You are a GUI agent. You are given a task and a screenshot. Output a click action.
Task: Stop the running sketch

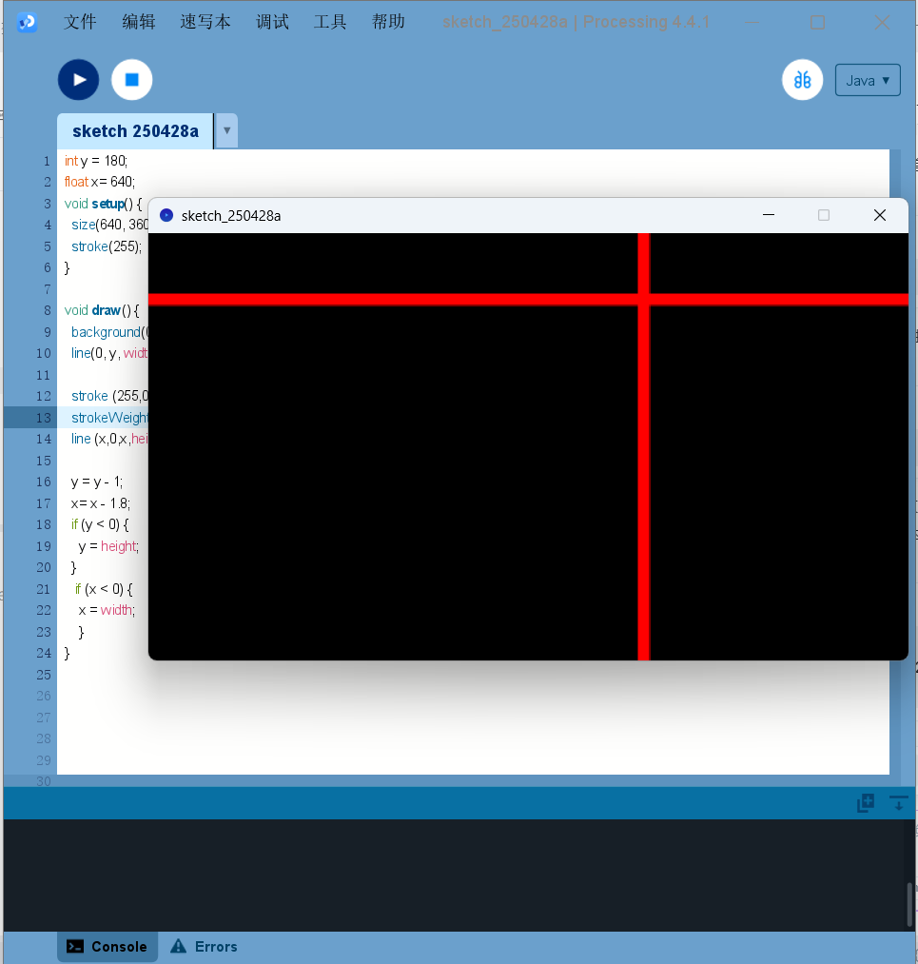point(131,80)
